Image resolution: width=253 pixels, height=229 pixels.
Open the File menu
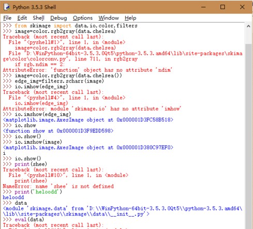[7, 18]
